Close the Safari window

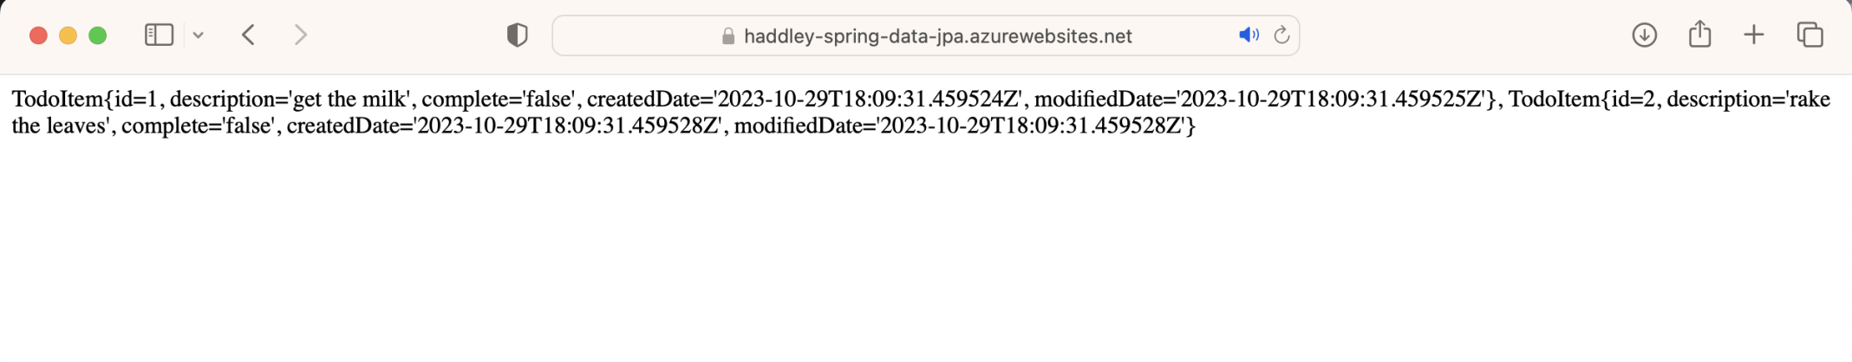point(38,36)
